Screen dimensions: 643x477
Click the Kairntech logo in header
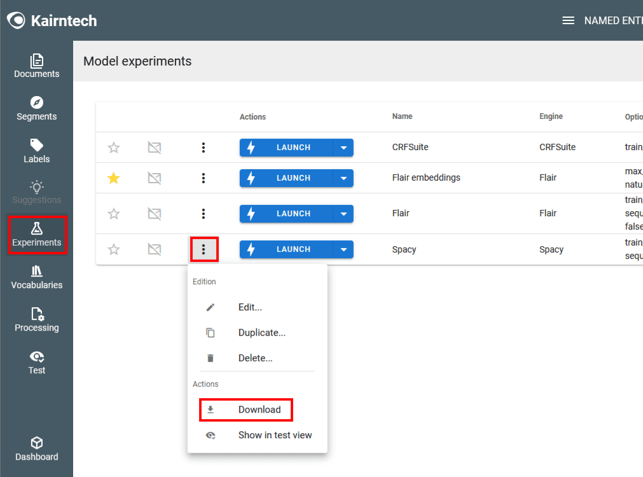point(52,20)
